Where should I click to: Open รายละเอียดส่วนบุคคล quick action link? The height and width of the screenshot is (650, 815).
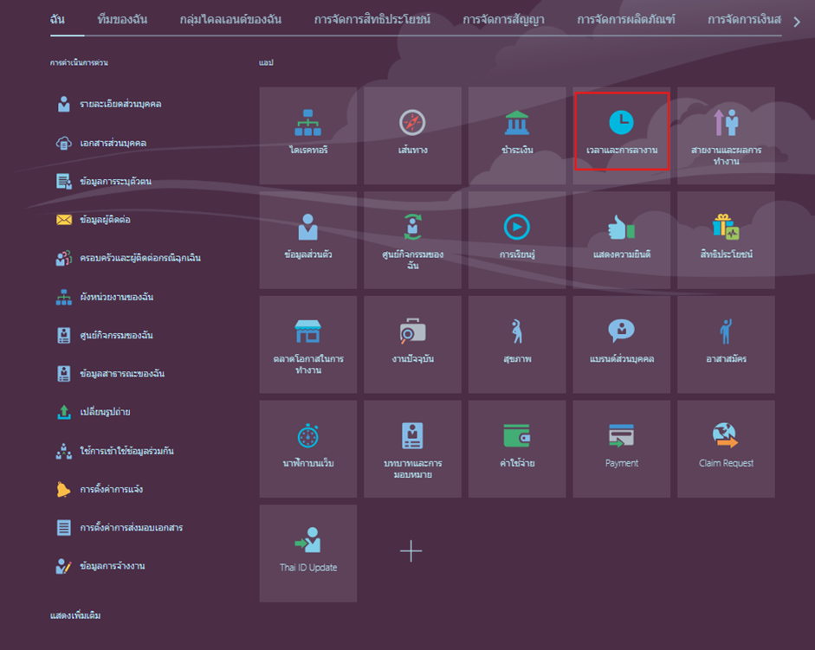pyautogui.click(x=120, y=105)
